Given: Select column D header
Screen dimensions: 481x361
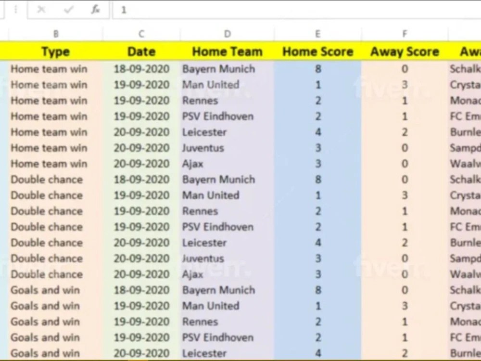Looking at the screenshot, I should pyautogui.click(x=227, y=34).
